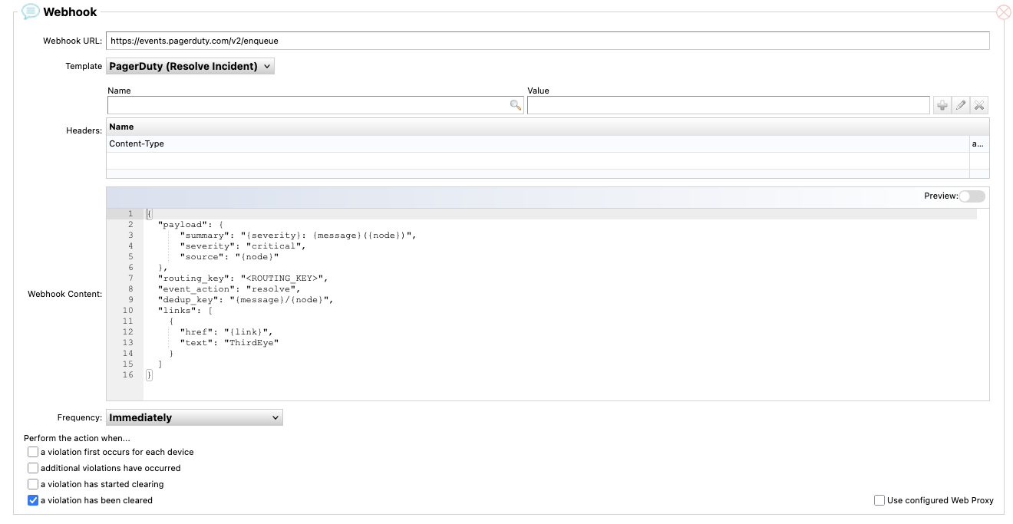Image resolution: width=1013 pixels, height=524 pixels.
Task: Click the magnifier icon in header Name field
Action: pos(516,105)
